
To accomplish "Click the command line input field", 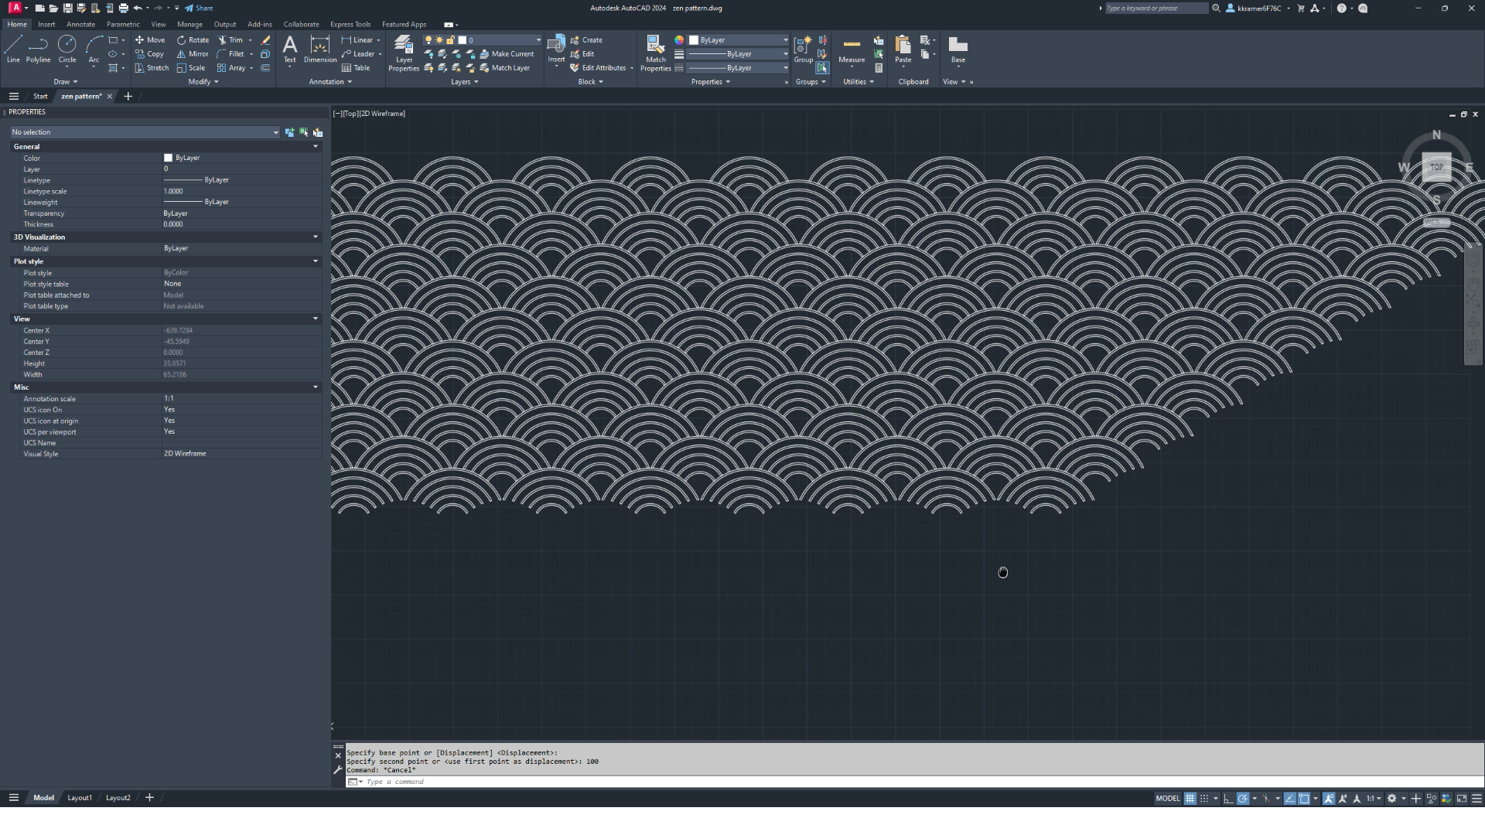I will coord(913,782).
